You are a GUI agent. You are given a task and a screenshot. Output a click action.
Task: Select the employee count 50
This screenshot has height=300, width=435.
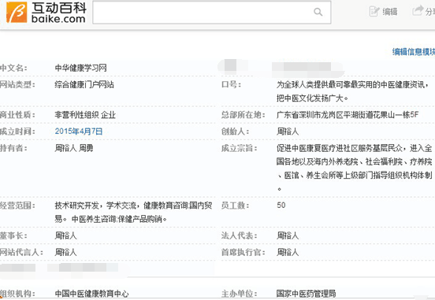point(281,206)
